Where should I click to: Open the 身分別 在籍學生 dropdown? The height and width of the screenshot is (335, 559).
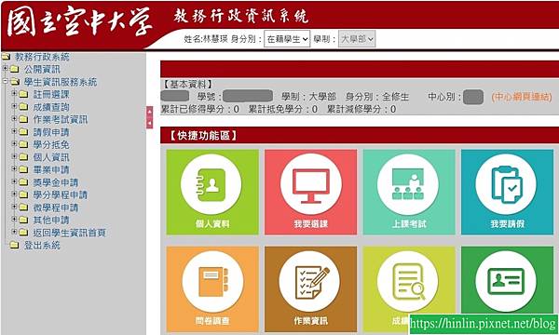click(x=287, y=39)
